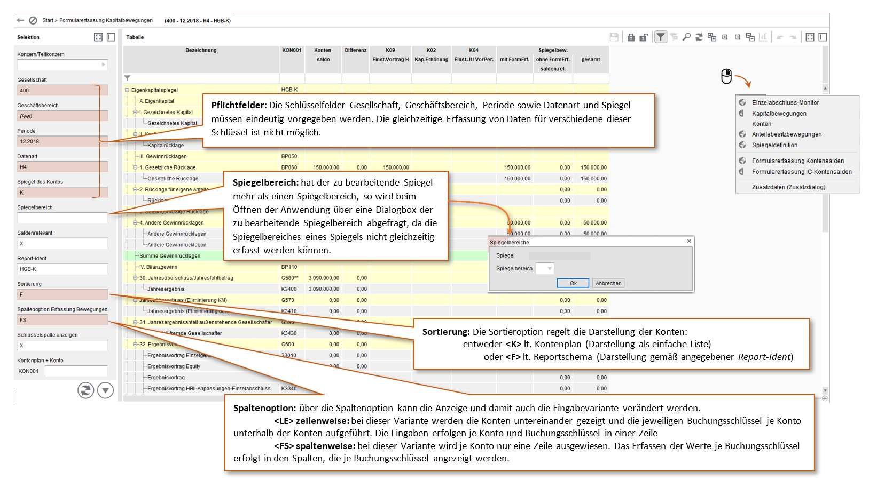Select the IV. Bilanzgewinn row
The width and height of the screenshot is (869, 488).
pyautogui.click(x=366, y=267)
